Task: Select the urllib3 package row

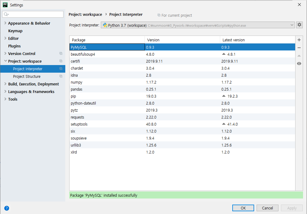Action: pos(182,145)
